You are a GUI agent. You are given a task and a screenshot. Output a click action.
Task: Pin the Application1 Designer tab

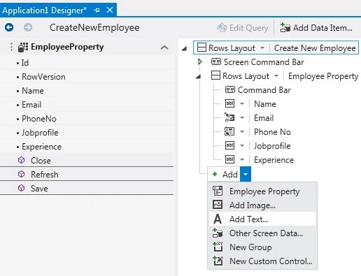click(x=97, y=10)
